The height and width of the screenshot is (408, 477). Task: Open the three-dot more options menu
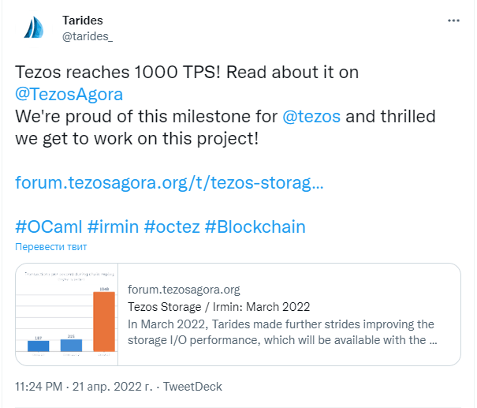453,21
